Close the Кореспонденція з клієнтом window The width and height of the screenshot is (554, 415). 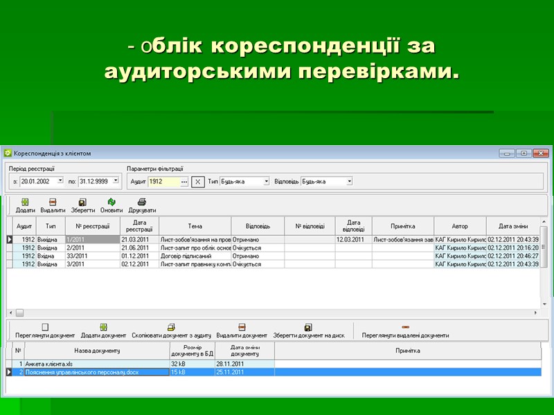click(541, 153)
